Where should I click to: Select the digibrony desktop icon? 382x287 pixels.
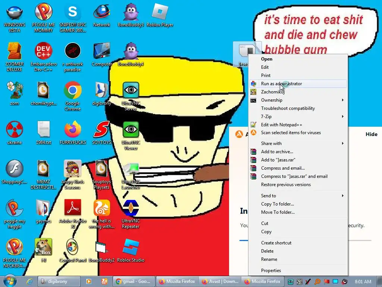[101, 93]
